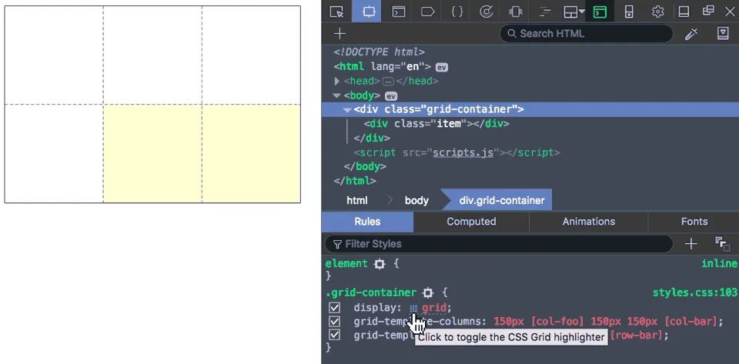Uncheck the grid-template-rows property checkbox
This screenshot has height=364, width=739.
335,336
